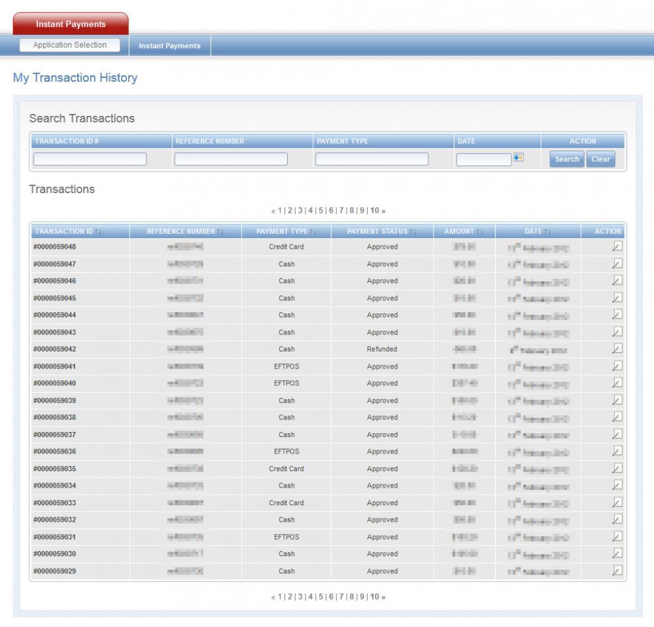Select the red Instant Payments tab

click(71, 24)
